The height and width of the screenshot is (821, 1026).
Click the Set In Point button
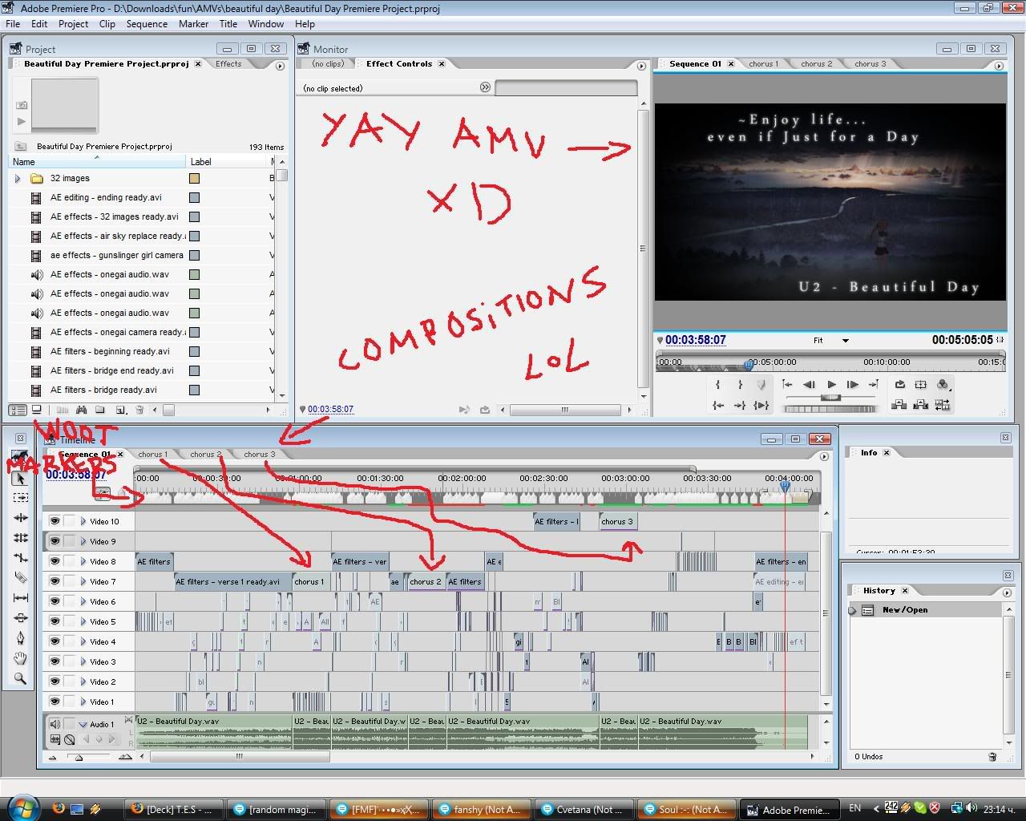tap(718, 385)
